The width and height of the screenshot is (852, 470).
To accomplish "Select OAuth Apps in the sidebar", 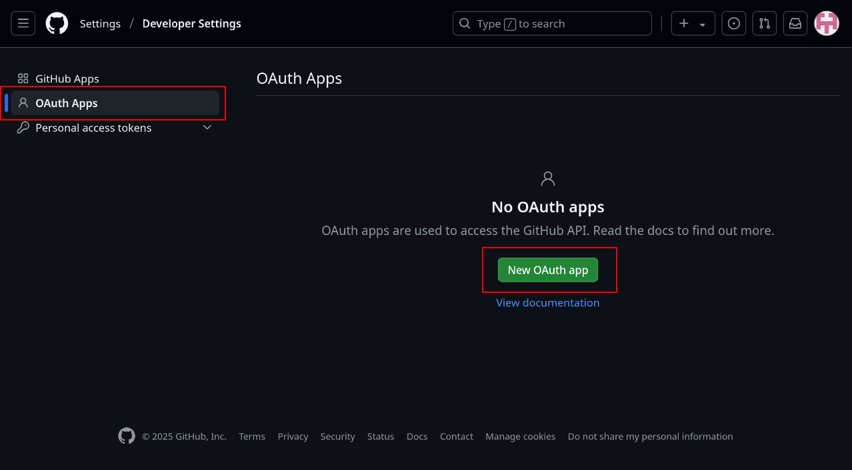I will pyautogui.click(x=65, y=103).
